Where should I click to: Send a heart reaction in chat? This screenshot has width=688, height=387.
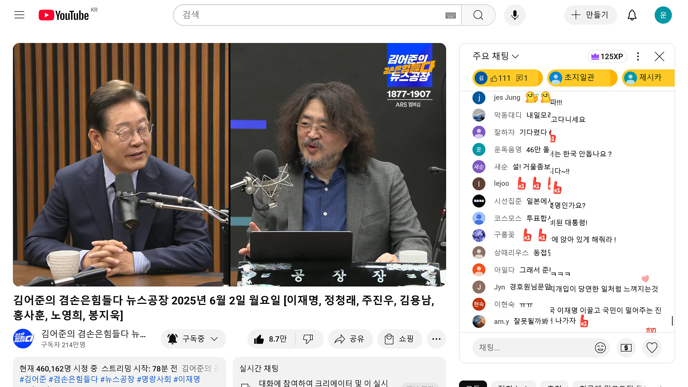652,348
